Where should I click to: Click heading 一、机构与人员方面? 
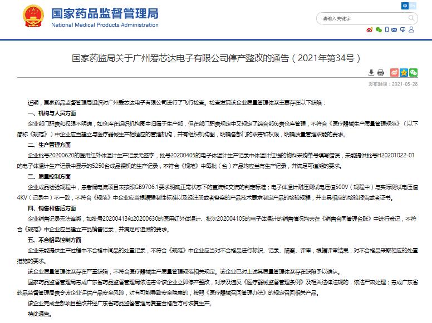(x=52, y=113)
